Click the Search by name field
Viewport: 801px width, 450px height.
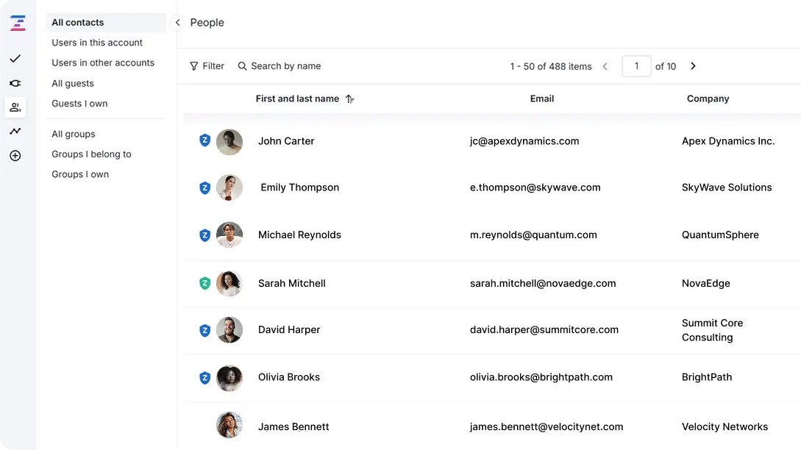(287, 65)
